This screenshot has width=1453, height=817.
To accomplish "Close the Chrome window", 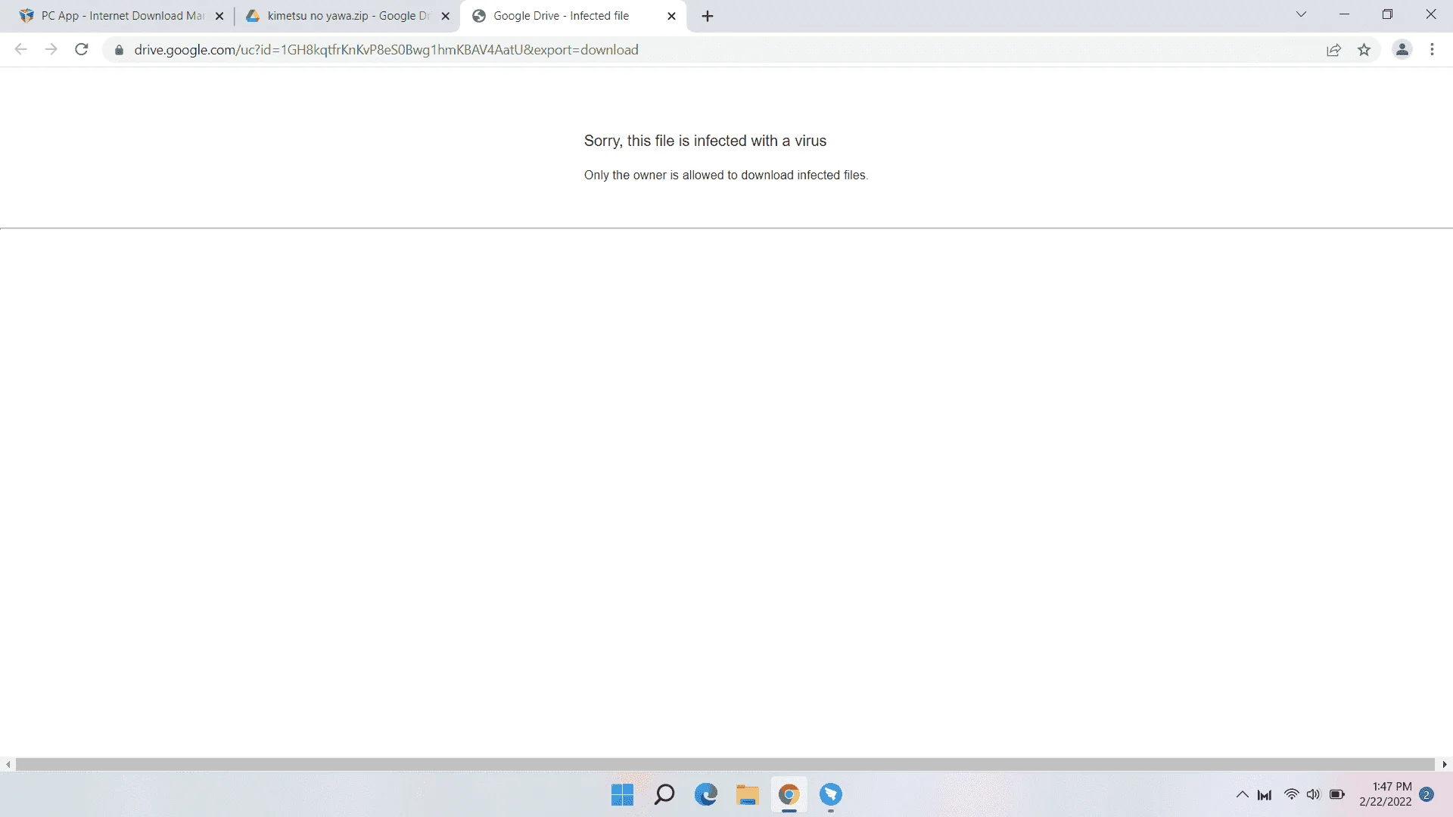I will (x=1431, y=14).
